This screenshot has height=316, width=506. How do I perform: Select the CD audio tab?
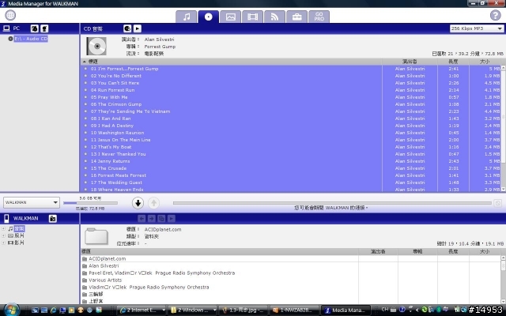(x=209, y=17)
